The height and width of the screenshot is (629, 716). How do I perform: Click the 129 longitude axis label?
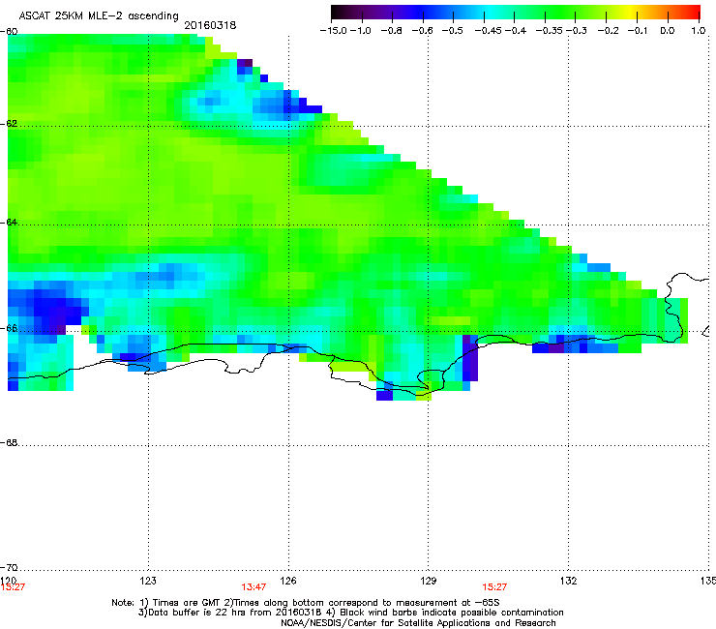click(429, 581)
